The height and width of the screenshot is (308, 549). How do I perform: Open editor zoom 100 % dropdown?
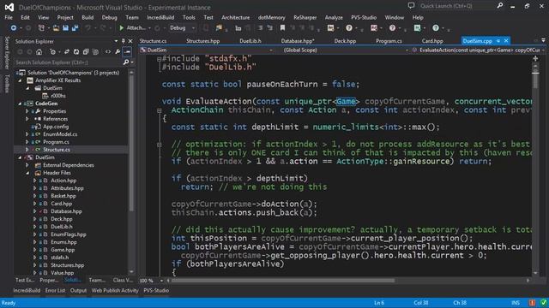[161, 281]
